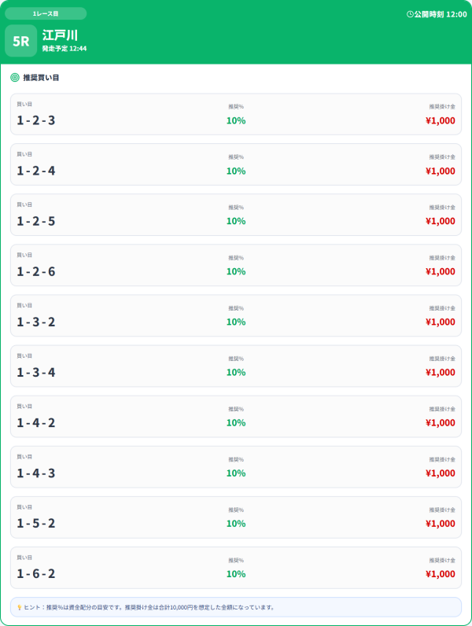Select the 1-2-3 bet card
Viewport: 472px width, 626px height.
235,114
